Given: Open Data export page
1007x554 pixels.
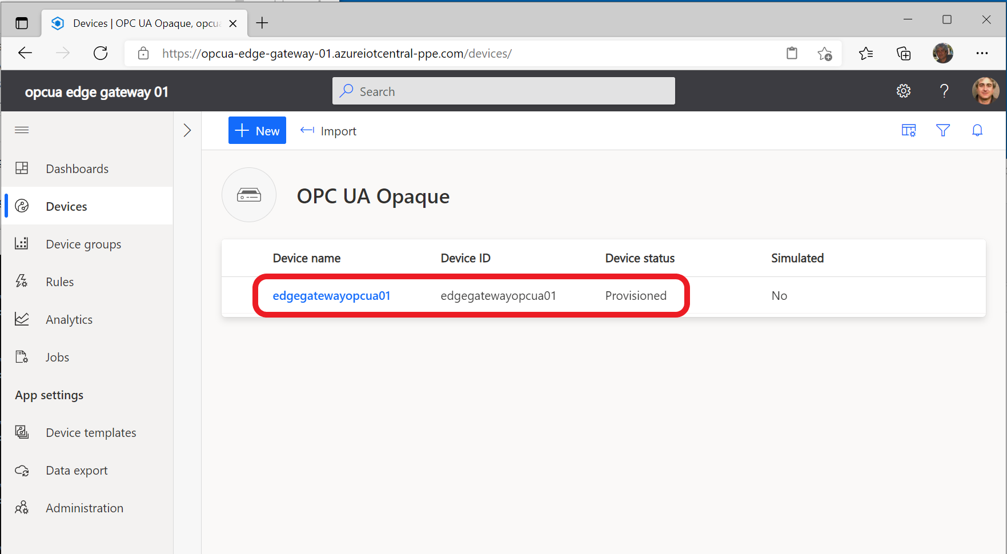Looking at the screenshot, I should click(x=87, y=470).
